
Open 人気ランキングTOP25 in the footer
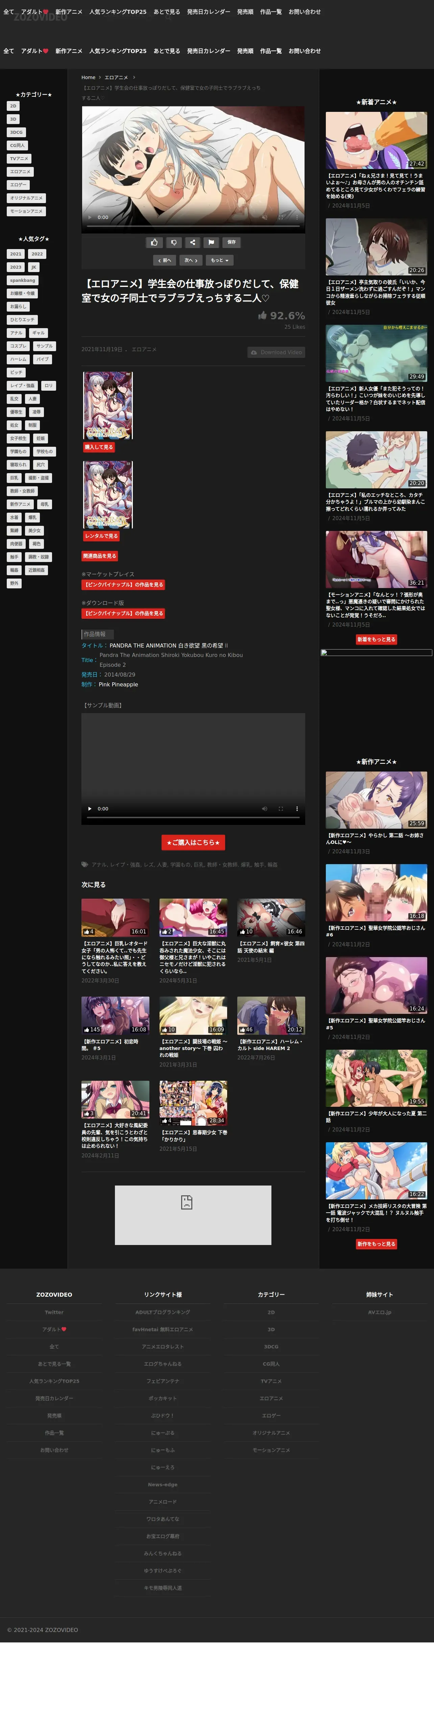(54, 1381)
